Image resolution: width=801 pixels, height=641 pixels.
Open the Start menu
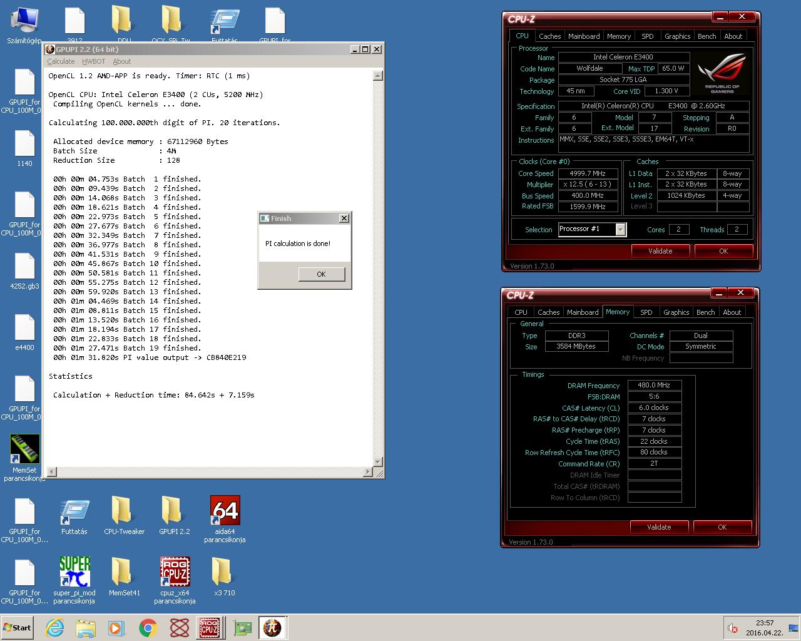17,628
